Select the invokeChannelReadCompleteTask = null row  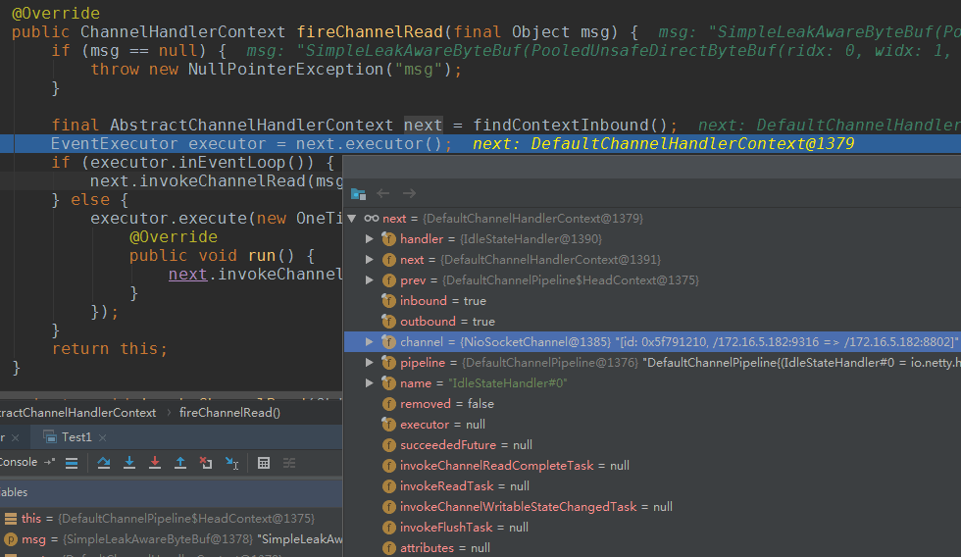(652, 466)
